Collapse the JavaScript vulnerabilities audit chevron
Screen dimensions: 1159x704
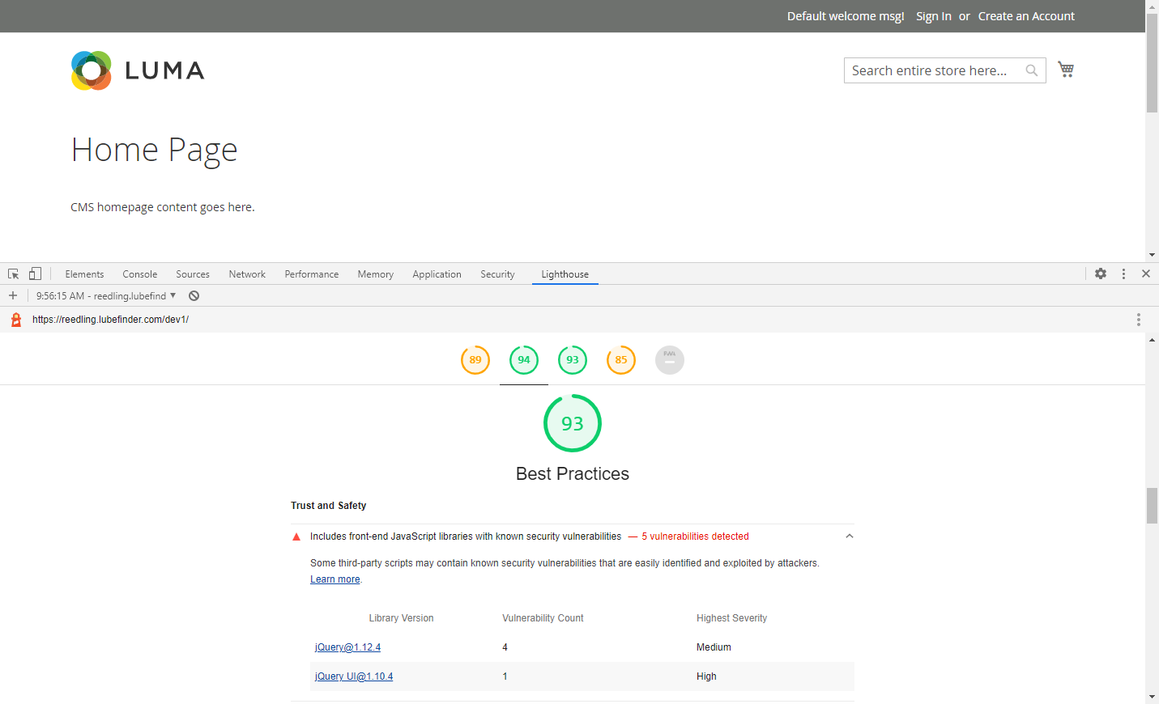tap(849, 536)
